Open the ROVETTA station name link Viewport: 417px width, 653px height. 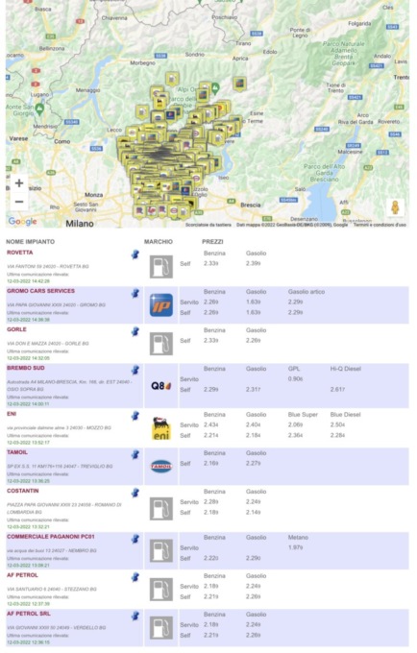point(20,253)
